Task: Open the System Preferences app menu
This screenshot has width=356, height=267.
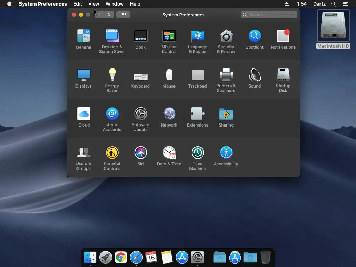Action: point(43,4)
